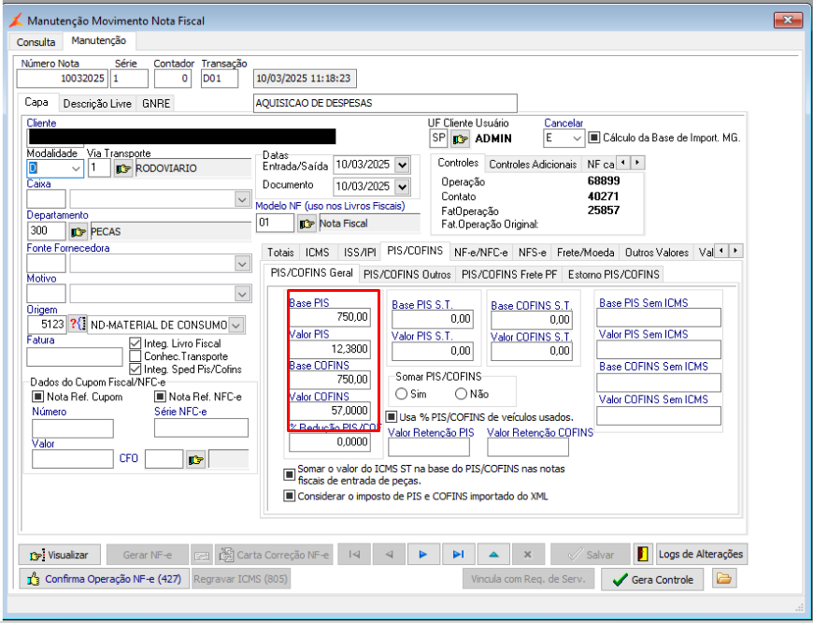Uncheck Integ. Livro Fiscal checkbox
813x623 pixels.
[135, 343]
